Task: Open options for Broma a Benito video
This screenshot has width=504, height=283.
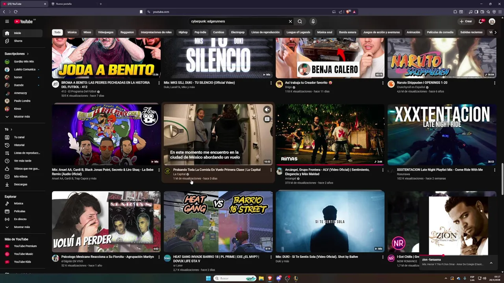Action: (x=159, y=83)
